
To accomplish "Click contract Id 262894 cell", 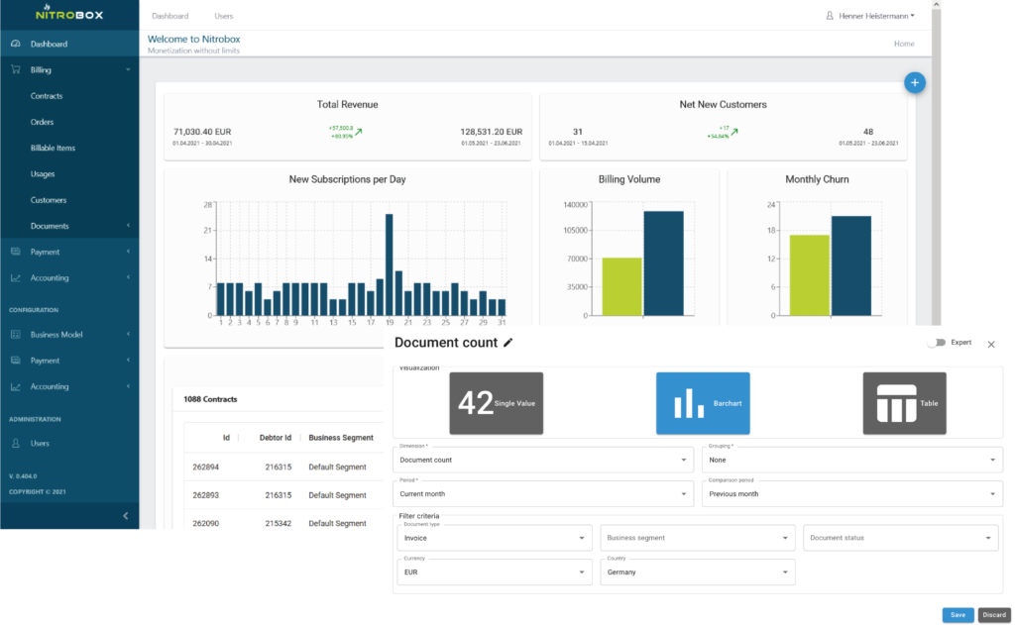I will 205,467.
